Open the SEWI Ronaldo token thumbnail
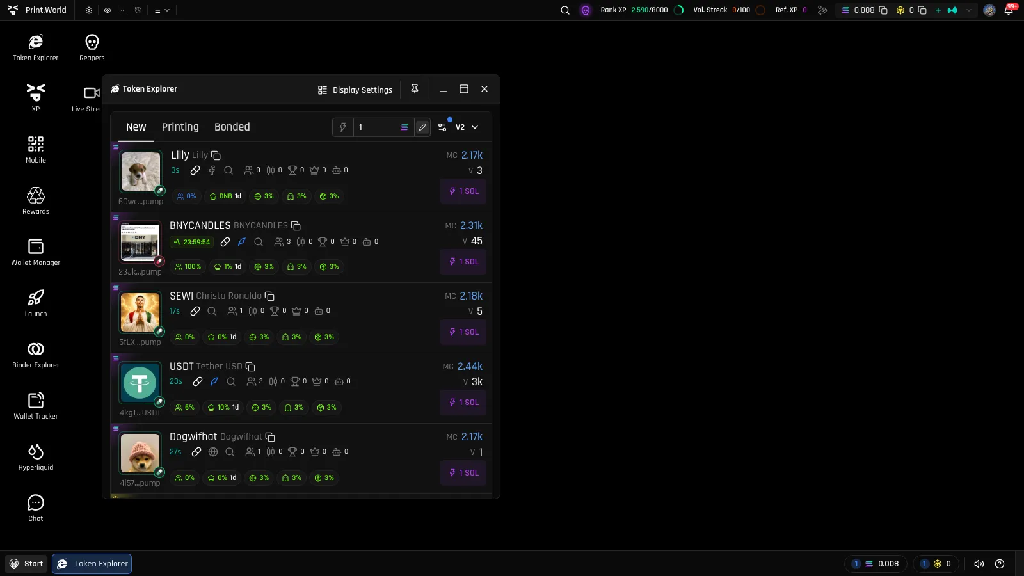 pos(140,312)
